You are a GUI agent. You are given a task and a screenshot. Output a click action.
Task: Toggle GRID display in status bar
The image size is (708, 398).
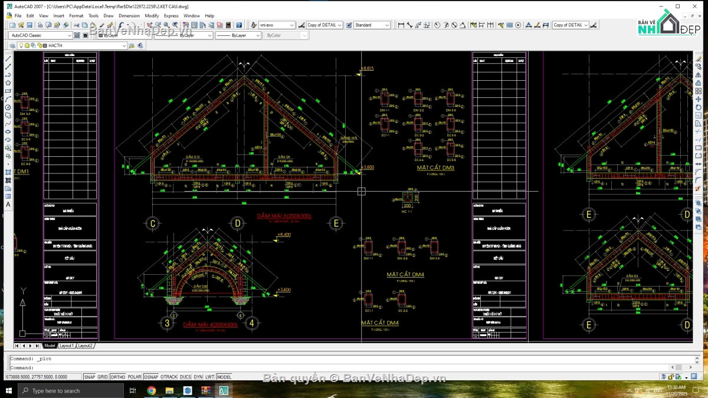coord(103,377)
